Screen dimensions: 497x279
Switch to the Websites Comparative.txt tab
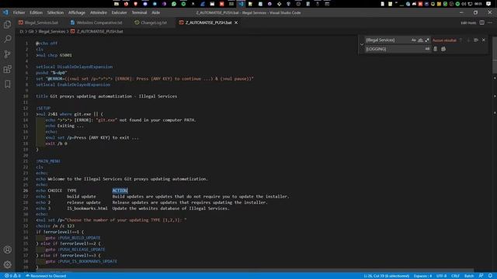click(96, 22)
